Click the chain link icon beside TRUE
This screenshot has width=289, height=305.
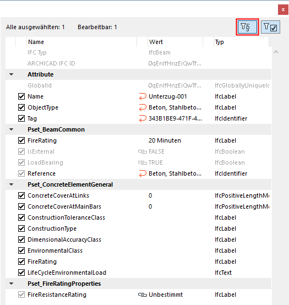pyautogui.click(x=143, y=162)
